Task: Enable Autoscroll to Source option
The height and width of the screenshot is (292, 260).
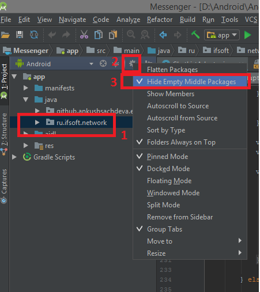Action: (190, 106)
